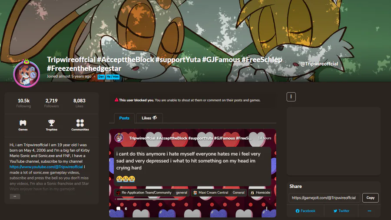View the 10.5k Following list

pyautogui.click(x=24, y=103)
